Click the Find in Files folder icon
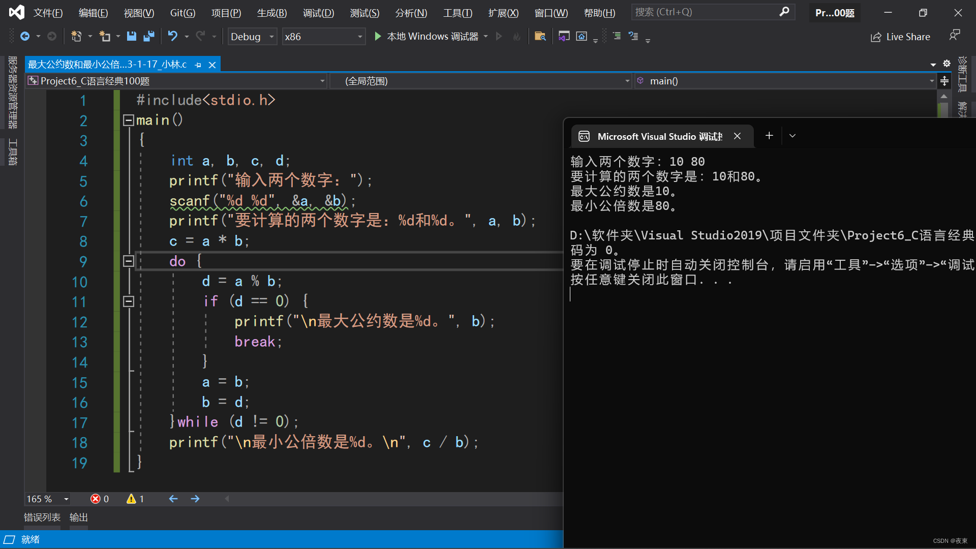The height and width of the screenshot is (549, 976). coord(540,36)
